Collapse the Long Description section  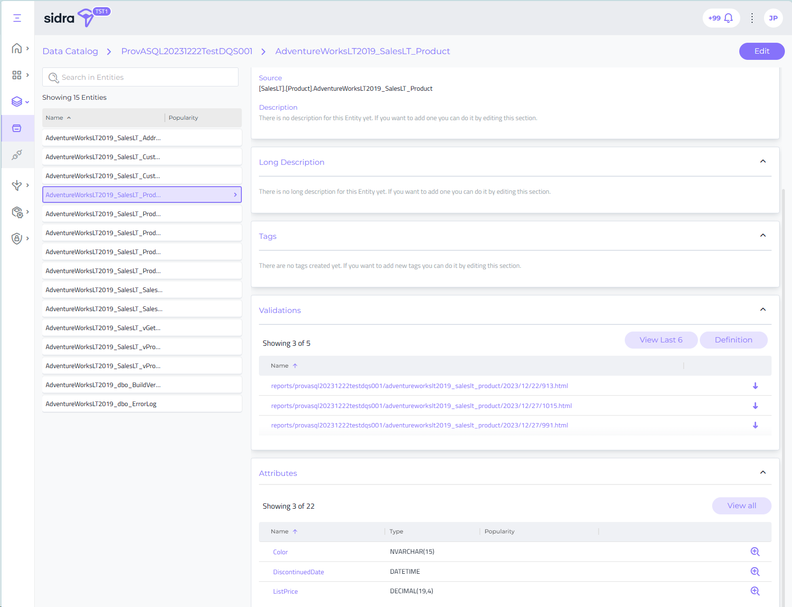pyautogui.click(x=763, y=161)
